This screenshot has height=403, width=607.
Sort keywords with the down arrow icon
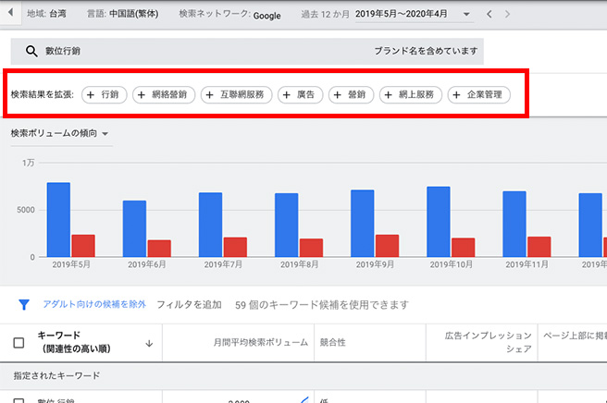tap(149, 343)
